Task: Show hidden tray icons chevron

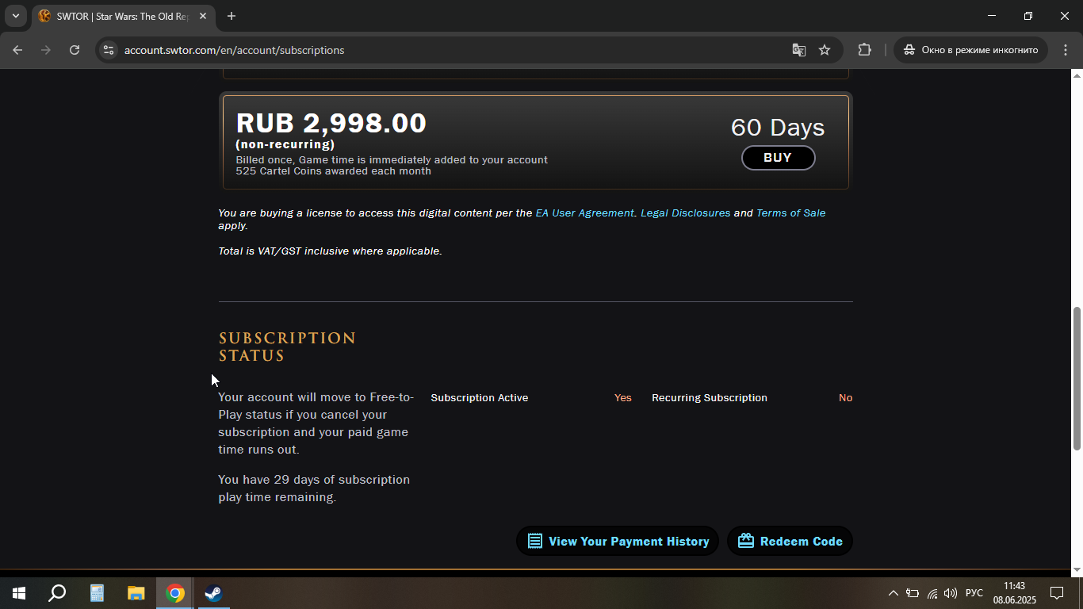Action: (894, 593)
